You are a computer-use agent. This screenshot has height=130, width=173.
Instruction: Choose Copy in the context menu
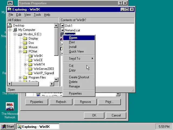click(79, 70)
